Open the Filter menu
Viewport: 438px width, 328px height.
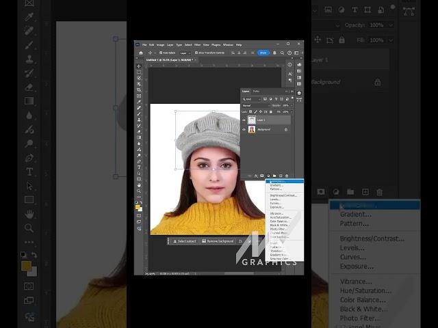pos(197,44)
